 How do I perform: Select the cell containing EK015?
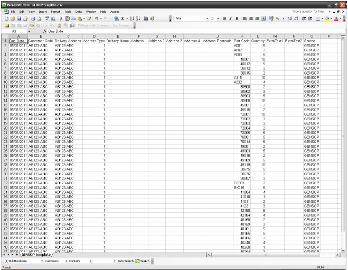(x=242, y=187)
